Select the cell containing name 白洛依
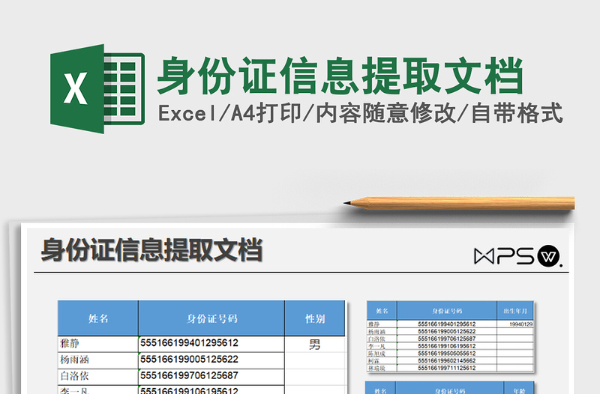Viewport: 600px width, 394px height. pos(98,376)
